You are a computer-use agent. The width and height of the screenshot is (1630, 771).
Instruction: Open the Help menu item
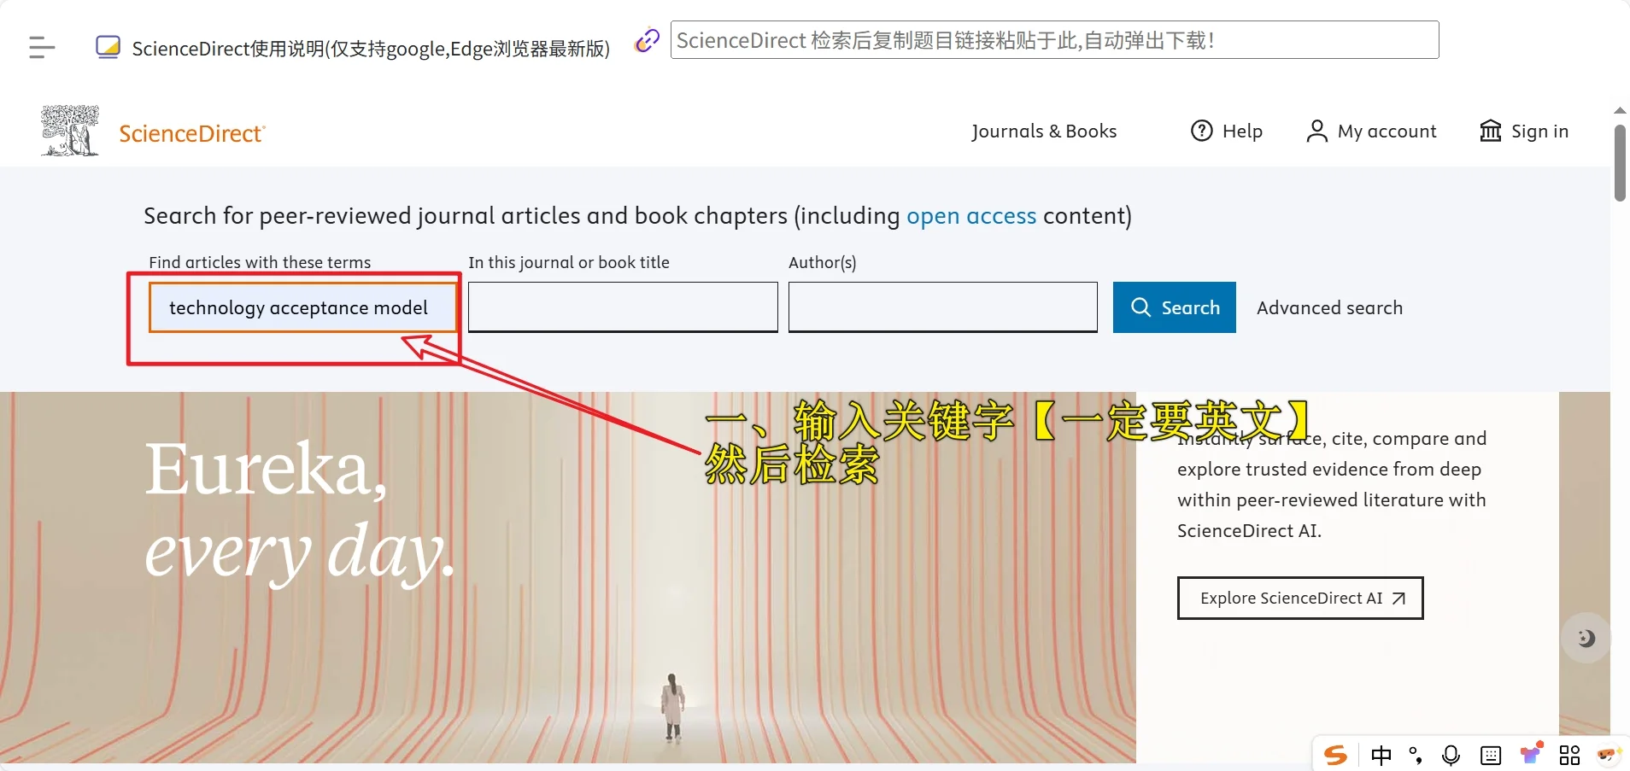[x=1242, y=131]
